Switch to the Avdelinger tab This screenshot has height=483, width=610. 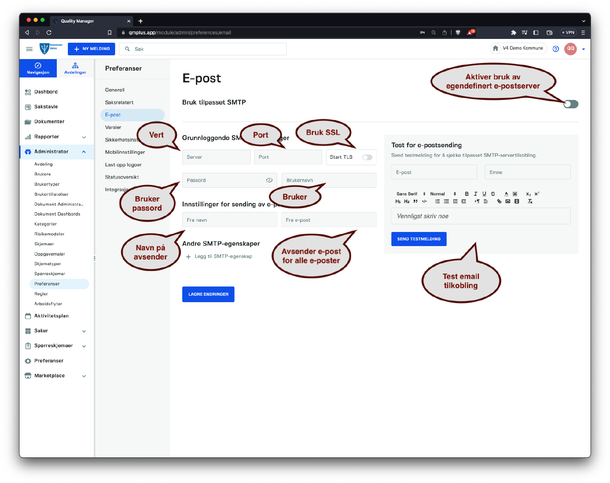coord(75,68)
